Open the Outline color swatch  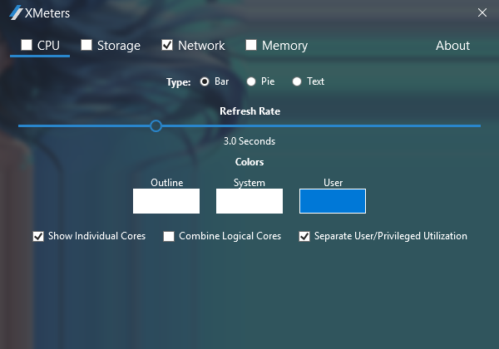pyautogui.click(x=166, y=201)
